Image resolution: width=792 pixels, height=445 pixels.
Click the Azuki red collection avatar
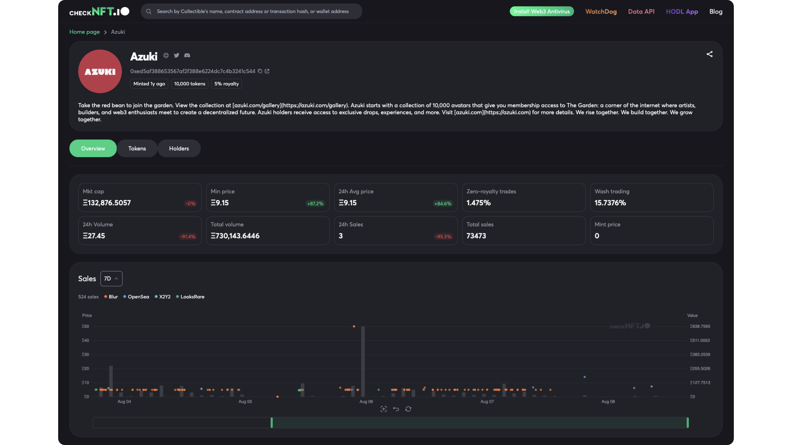pos(100,71)
